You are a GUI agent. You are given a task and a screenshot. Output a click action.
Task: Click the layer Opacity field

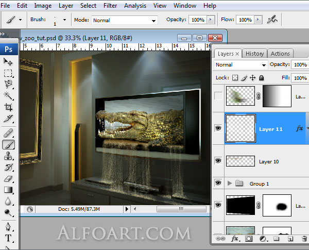[x=300, y=64]
